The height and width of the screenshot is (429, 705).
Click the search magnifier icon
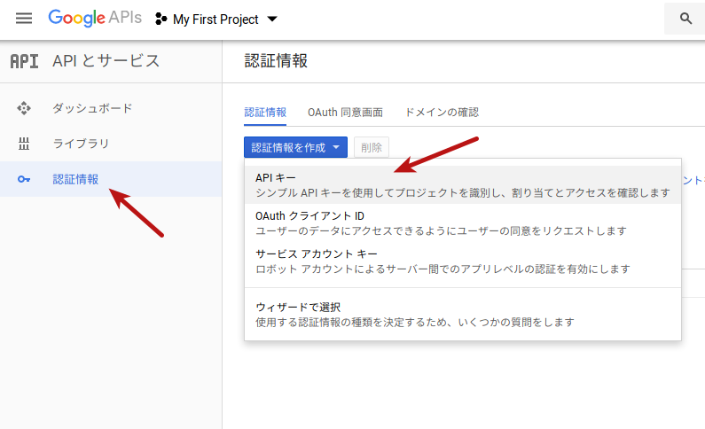coord(685,19)
